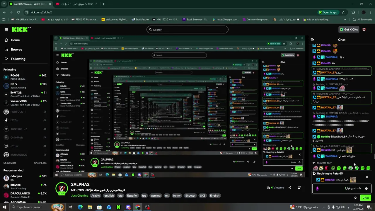Open Kick app from taskbar
Screen dimensions: 375x211
pos(118,207)
